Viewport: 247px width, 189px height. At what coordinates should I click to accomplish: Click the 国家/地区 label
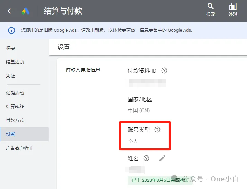(x=140, y=100)
